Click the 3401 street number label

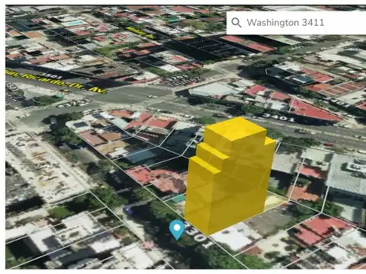279,117
